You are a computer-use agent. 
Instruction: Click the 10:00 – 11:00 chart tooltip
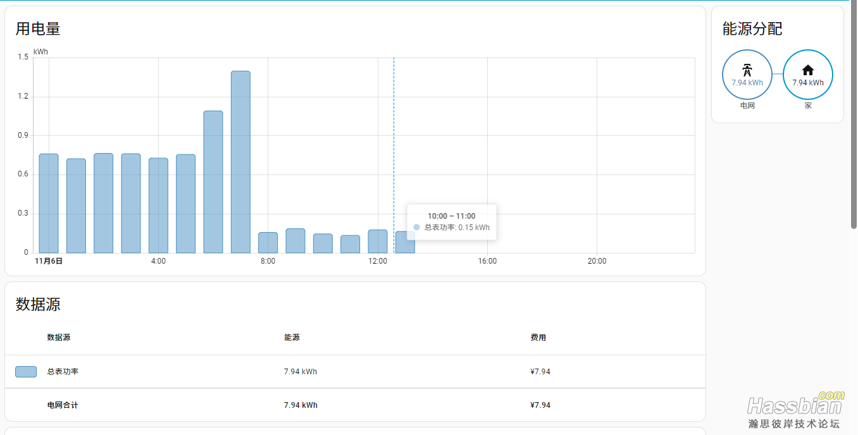452,222
